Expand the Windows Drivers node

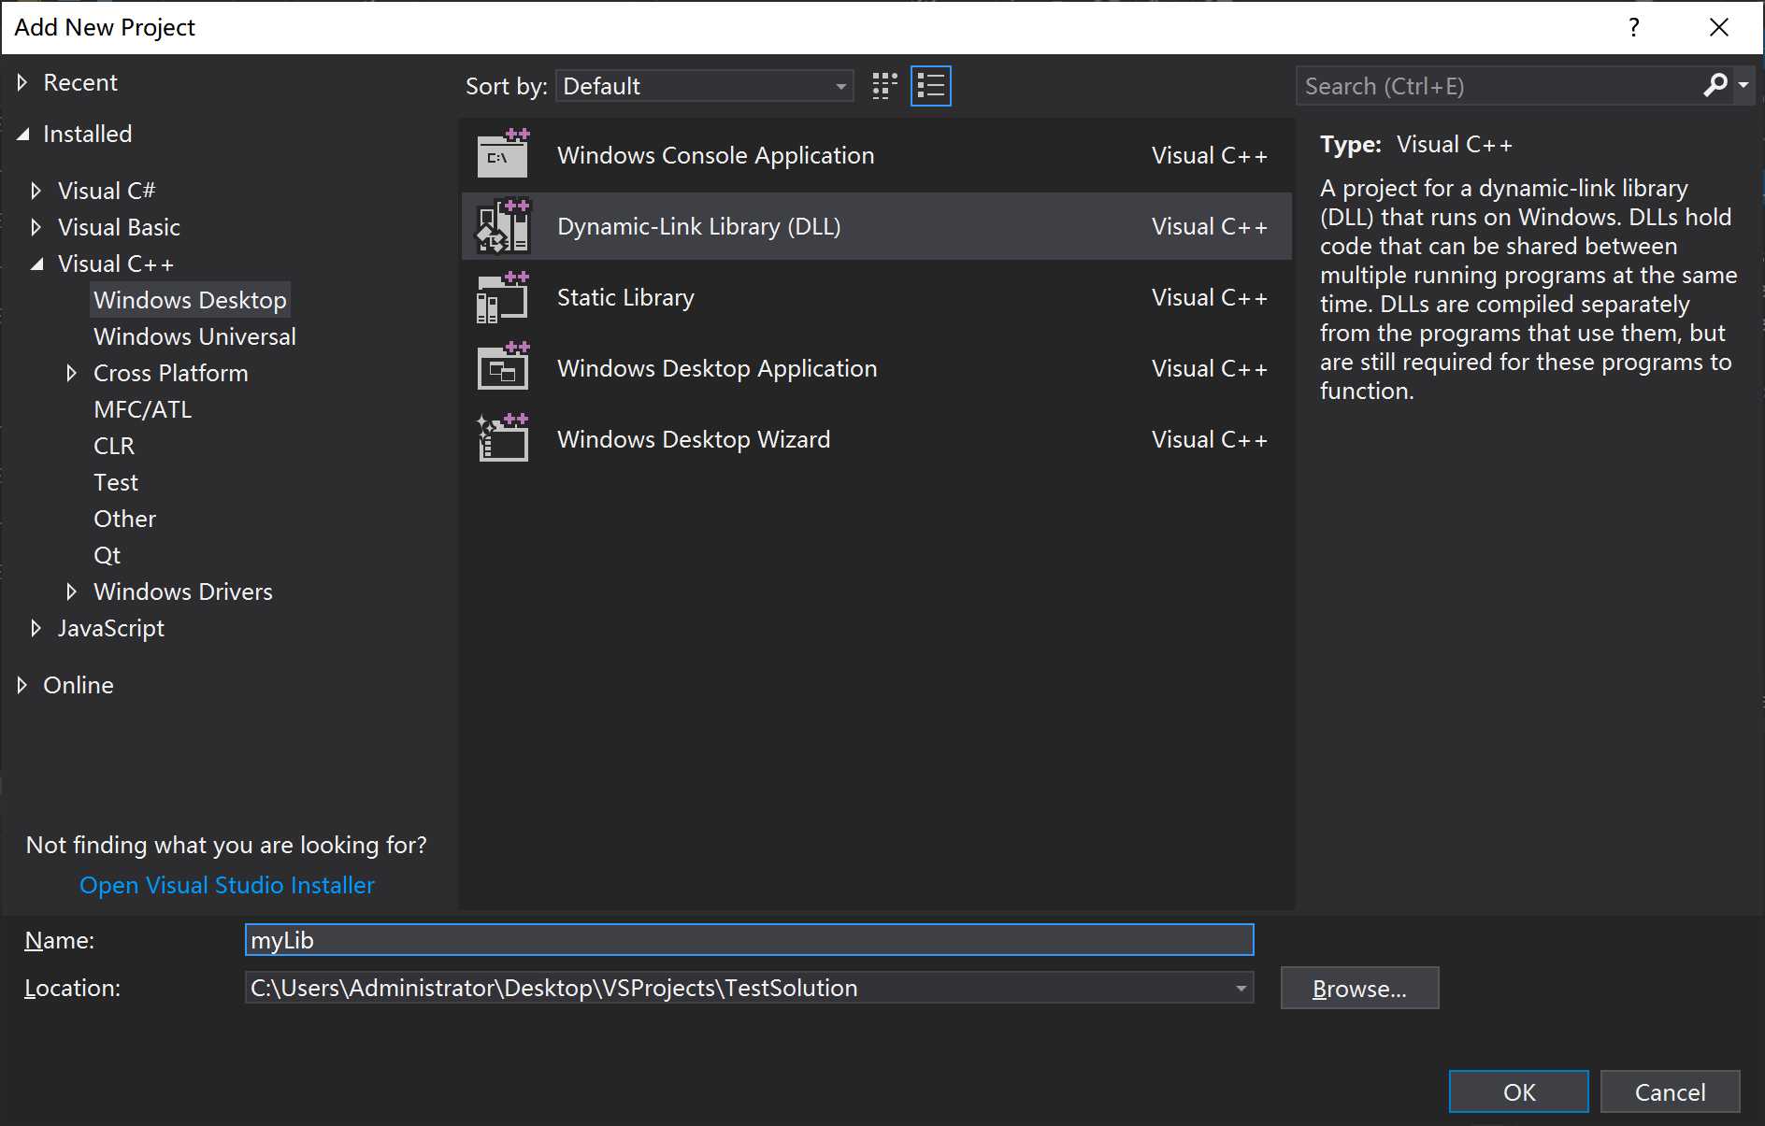pos(71,592)
